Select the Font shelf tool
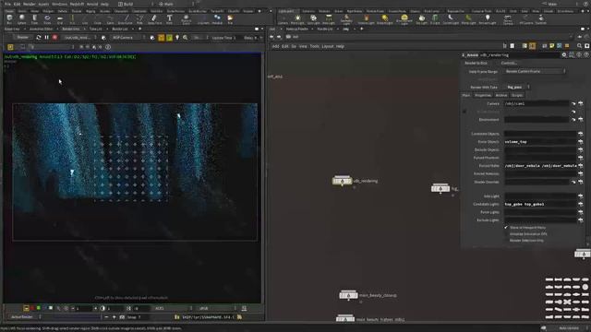591x332 pixels. coord(169,19)
